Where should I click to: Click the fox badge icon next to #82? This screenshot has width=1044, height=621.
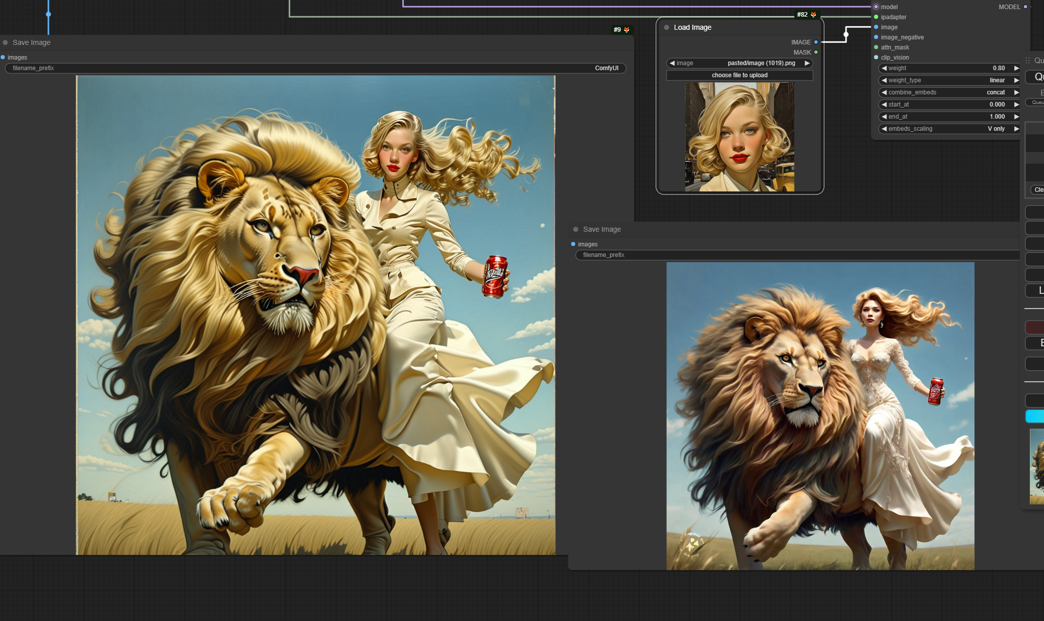click(813, 15)
